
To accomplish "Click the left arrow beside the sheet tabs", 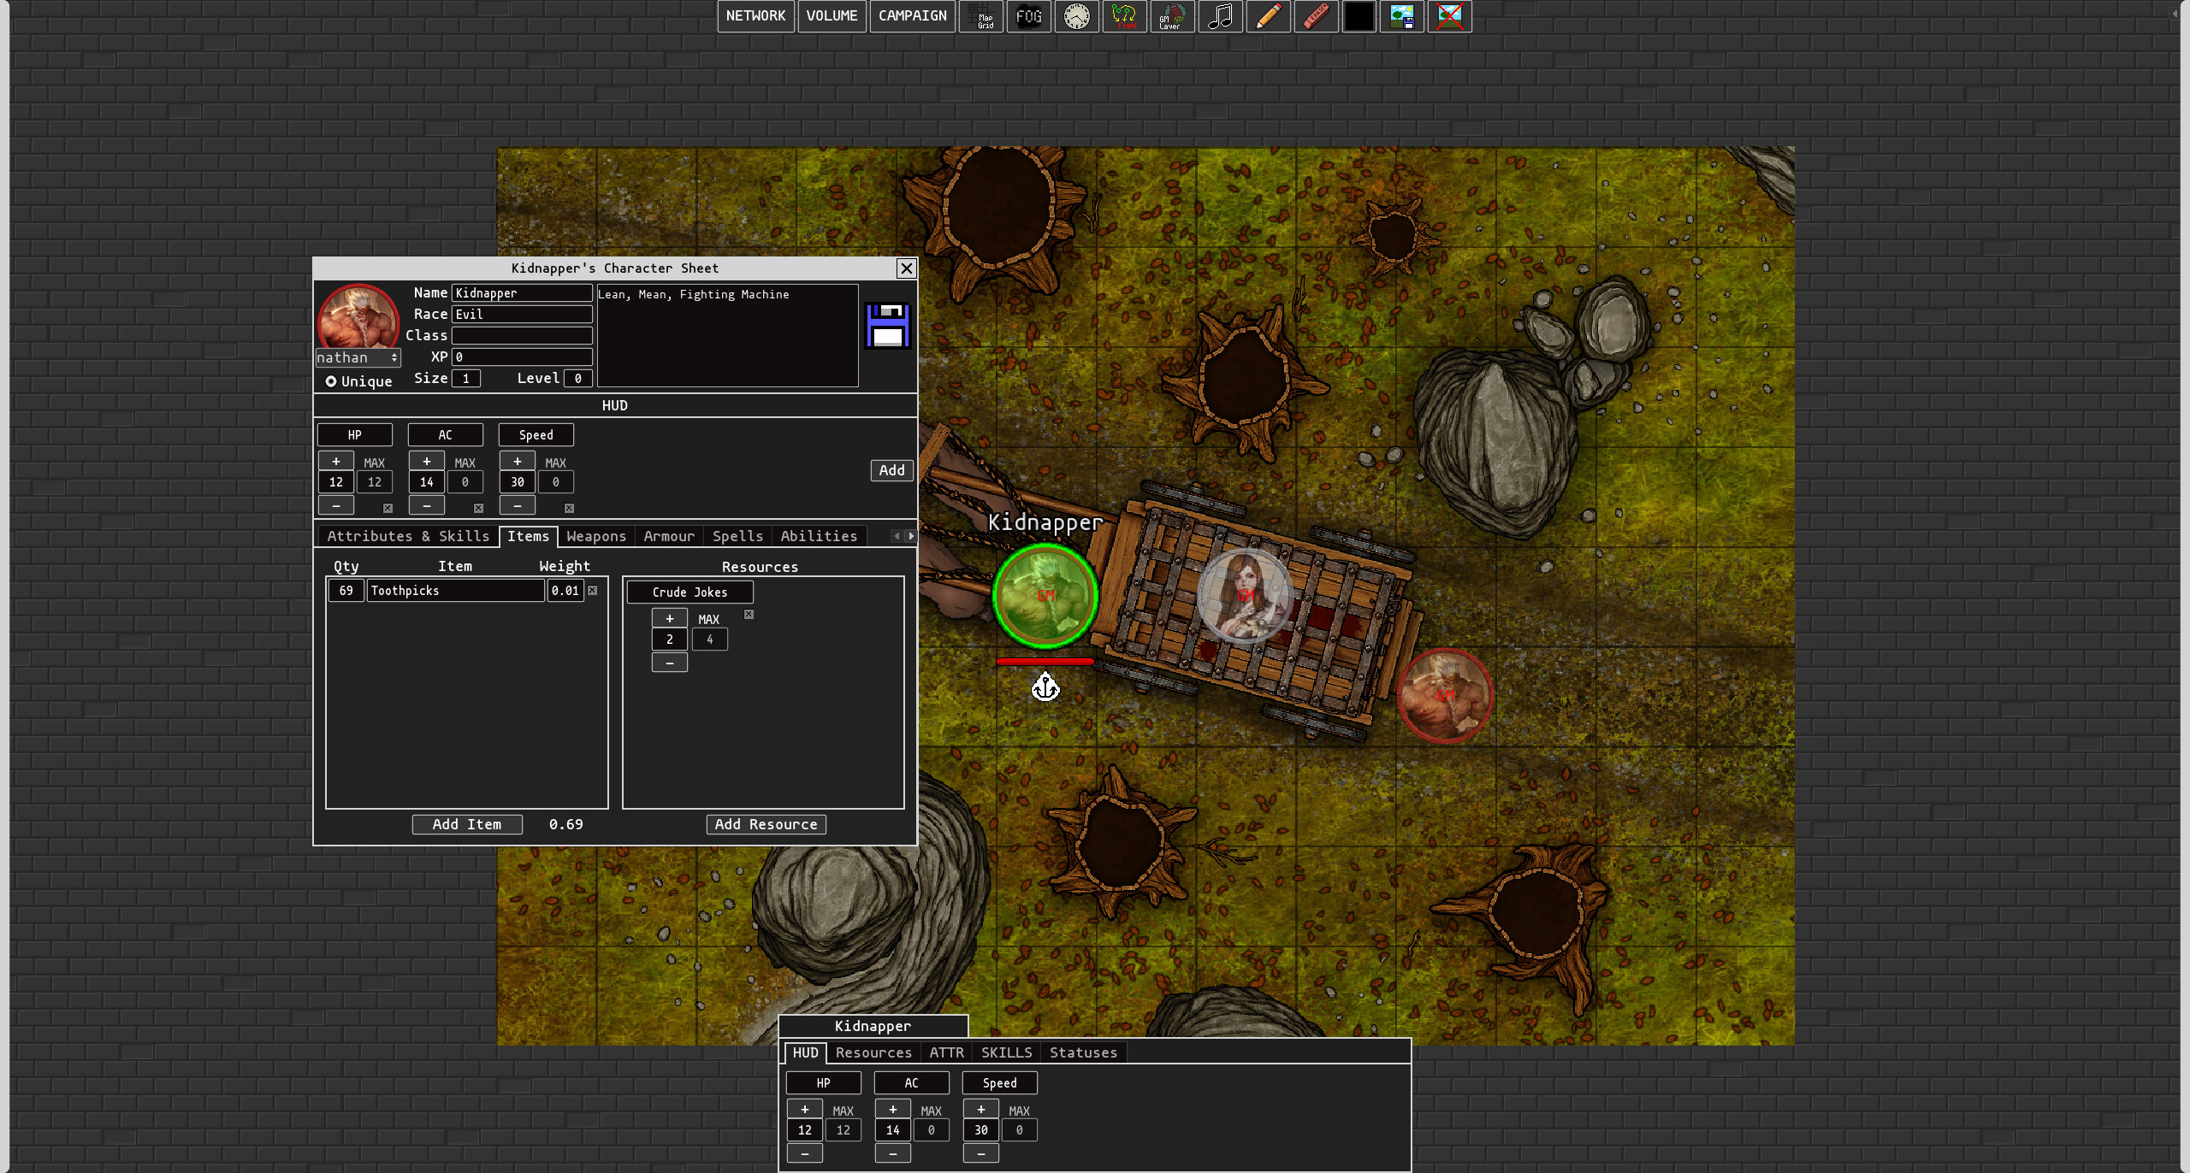I will tap(895, 535).
